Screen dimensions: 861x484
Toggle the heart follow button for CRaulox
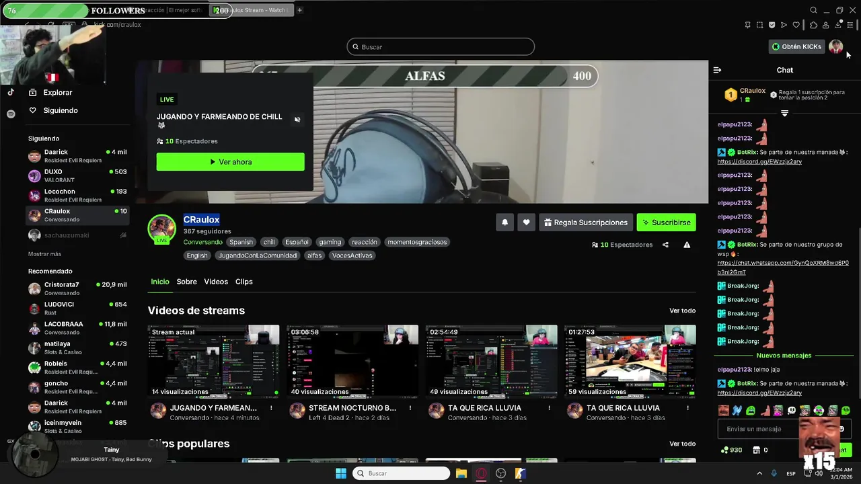point(527,223)
